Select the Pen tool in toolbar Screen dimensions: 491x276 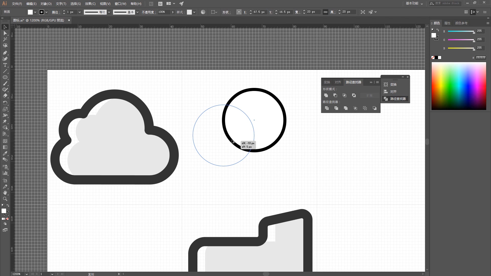(x=5, y=53)
